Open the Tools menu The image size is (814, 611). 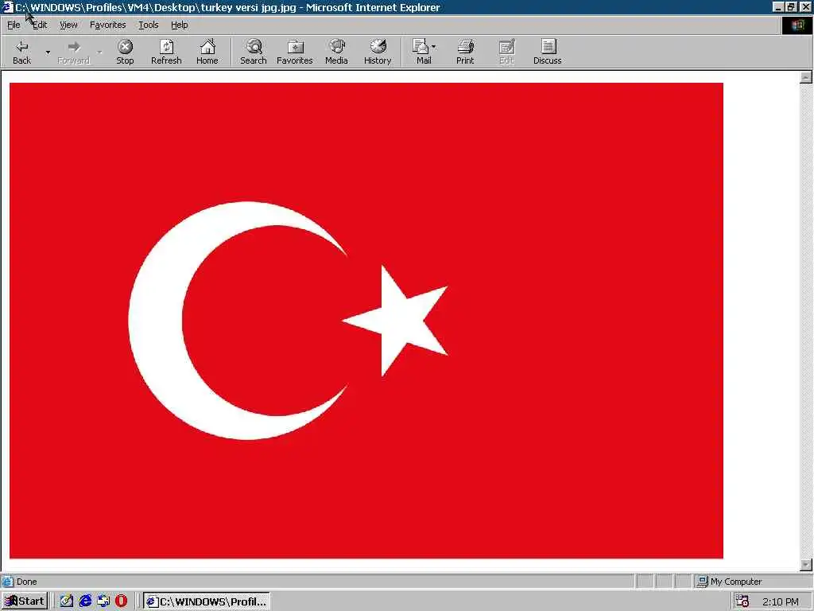click(149, 25)
